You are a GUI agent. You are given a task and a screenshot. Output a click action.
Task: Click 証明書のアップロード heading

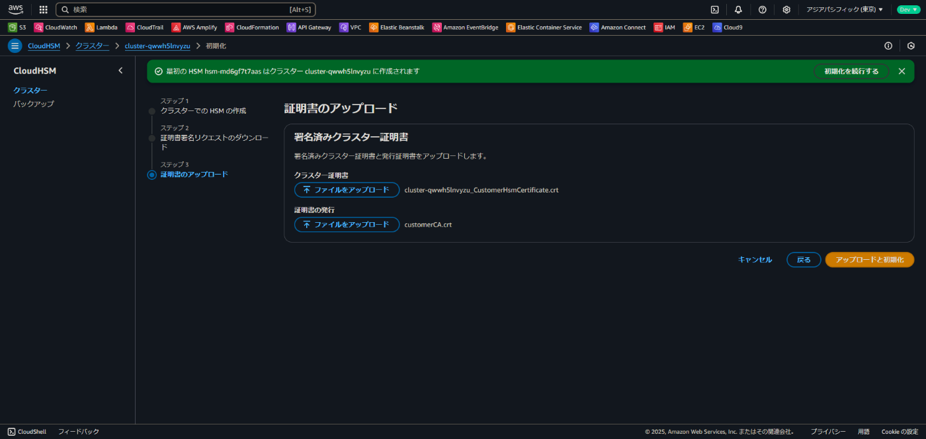[341, 108]
